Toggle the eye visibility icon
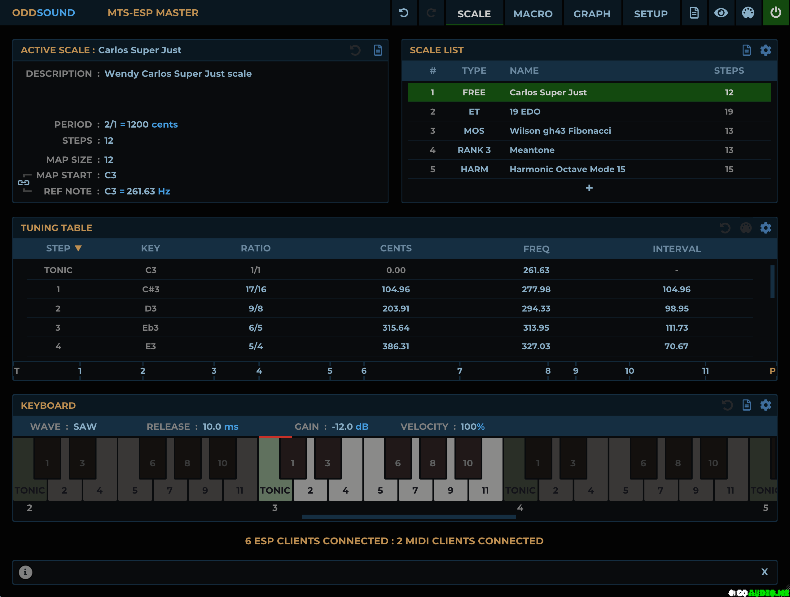This screenshot has width=790, height=597. click(721, 13)
